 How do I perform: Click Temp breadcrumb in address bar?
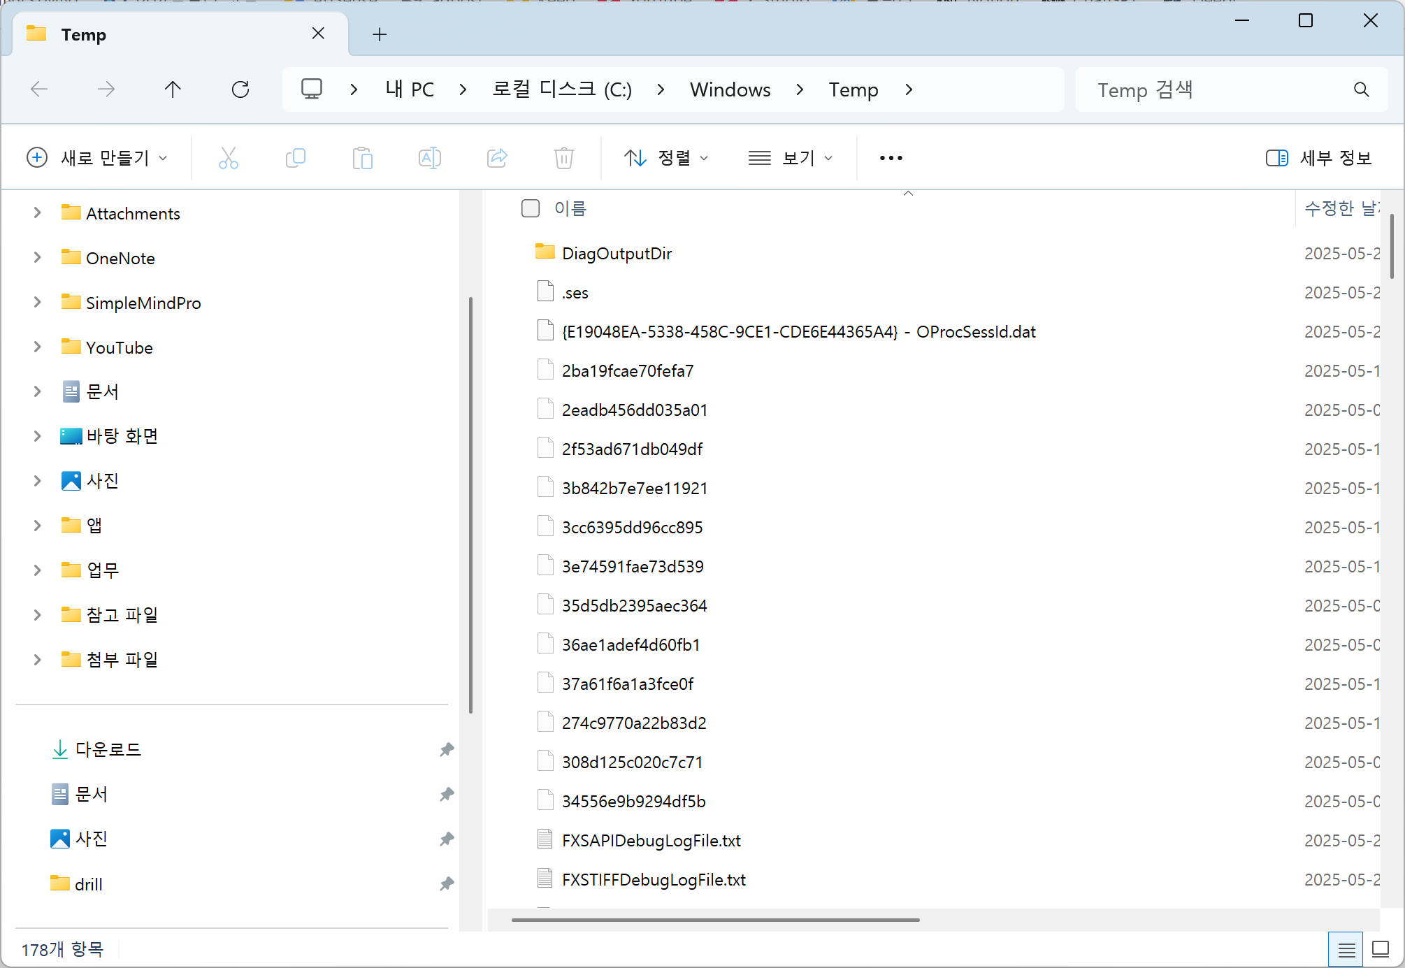click(x=853, y=89)
